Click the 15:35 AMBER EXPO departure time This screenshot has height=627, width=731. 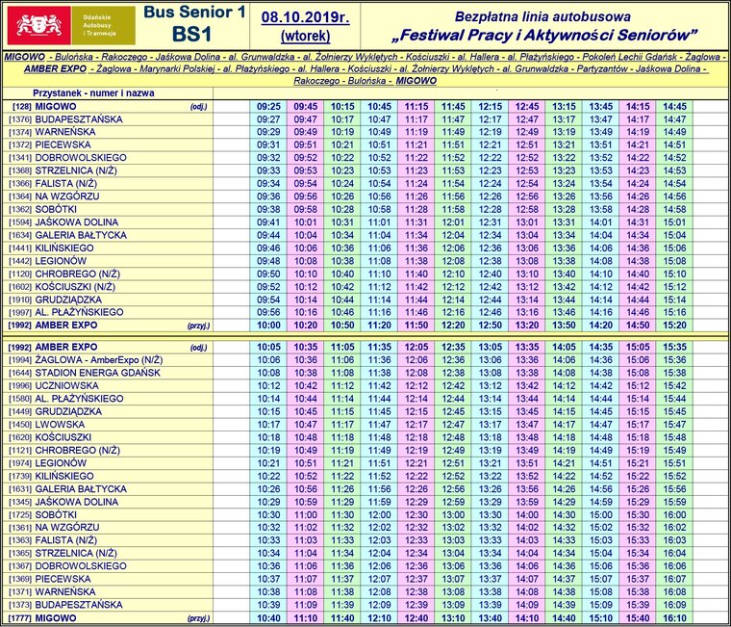(674, 348)
